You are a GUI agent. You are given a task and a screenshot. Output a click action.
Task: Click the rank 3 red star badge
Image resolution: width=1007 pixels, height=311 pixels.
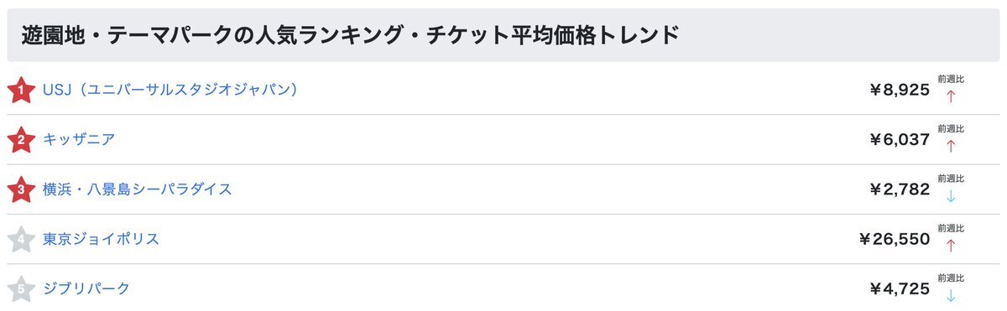click(20, 189)
